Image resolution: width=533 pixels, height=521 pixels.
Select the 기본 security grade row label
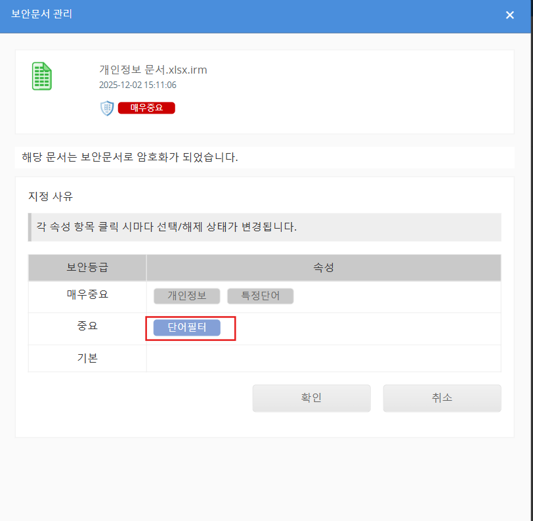pyautogui.click(x=87, y=358)
